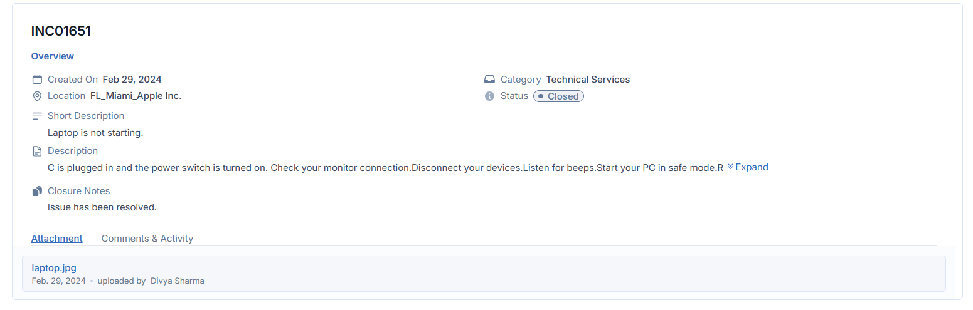The width and height of the screenshot is (973, 310).
Task: Select the Attachment tab
Action: 57,239
